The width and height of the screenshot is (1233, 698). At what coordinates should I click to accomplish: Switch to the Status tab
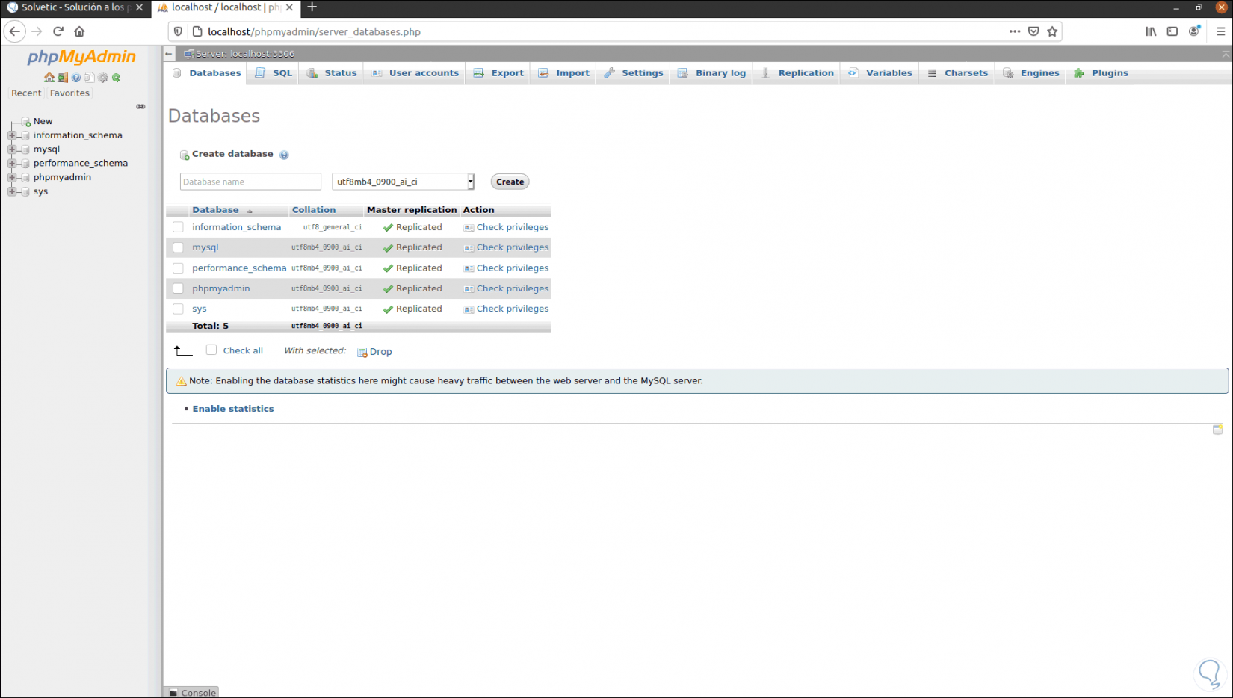click(333, 73)
